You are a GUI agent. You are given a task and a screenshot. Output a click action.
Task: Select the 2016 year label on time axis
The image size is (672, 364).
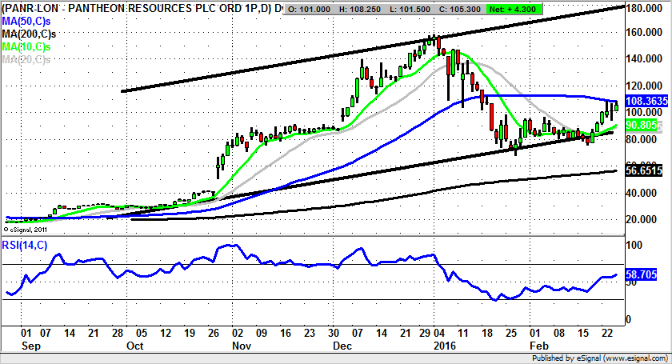click(x=443, y=347)
